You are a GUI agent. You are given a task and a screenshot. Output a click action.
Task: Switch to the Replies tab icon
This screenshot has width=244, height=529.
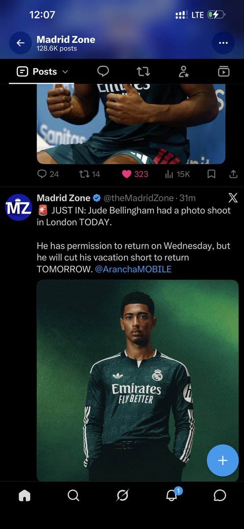click(x=103, y=71)
